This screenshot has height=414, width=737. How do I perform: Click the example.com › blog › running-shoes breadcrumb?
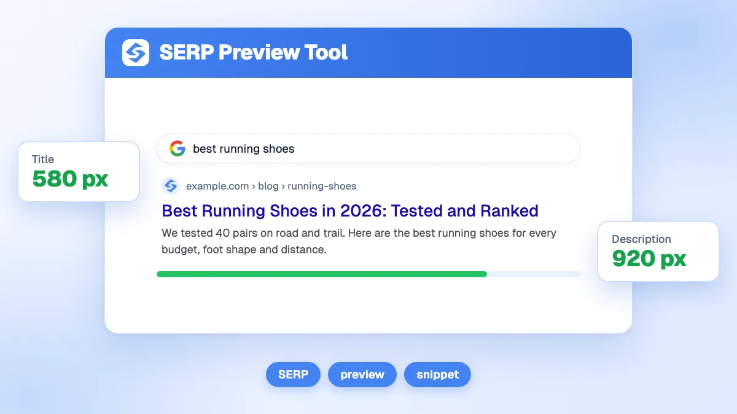271,186
